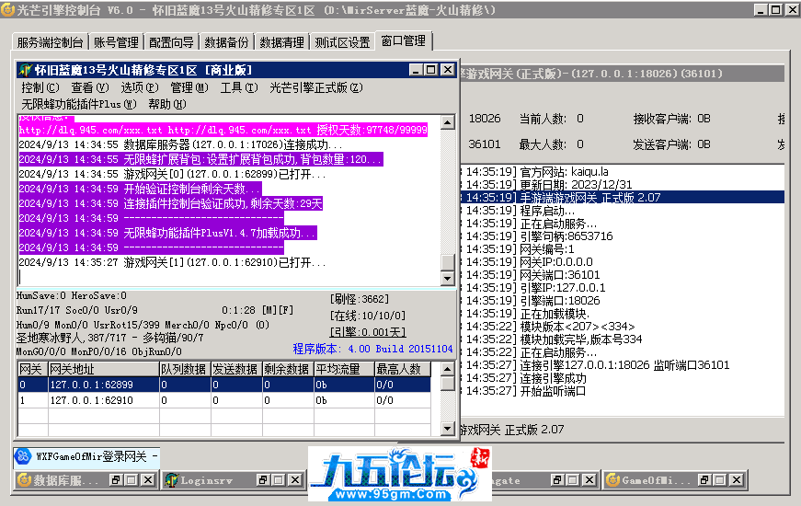
Task: Click the log pane scrollbar thumb
Action: click(x=448, y=261)
